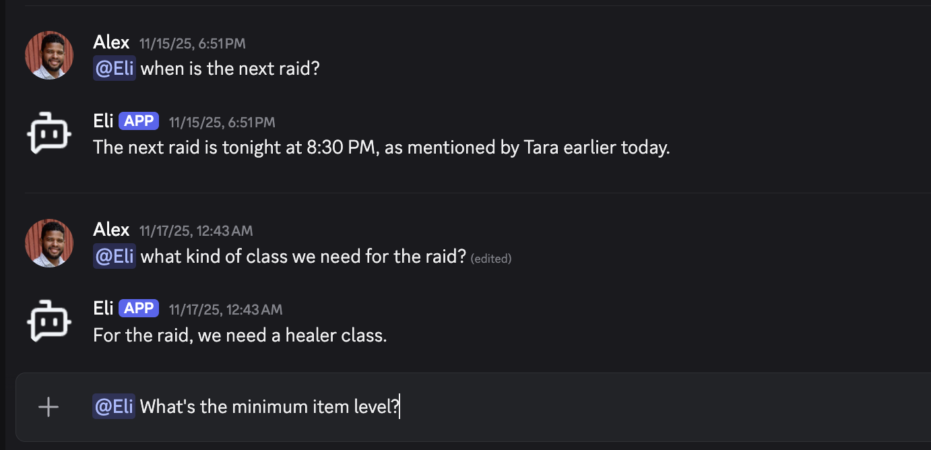
Task: Click the @Eli mention in the class question message
Action: tap(115, 257)
